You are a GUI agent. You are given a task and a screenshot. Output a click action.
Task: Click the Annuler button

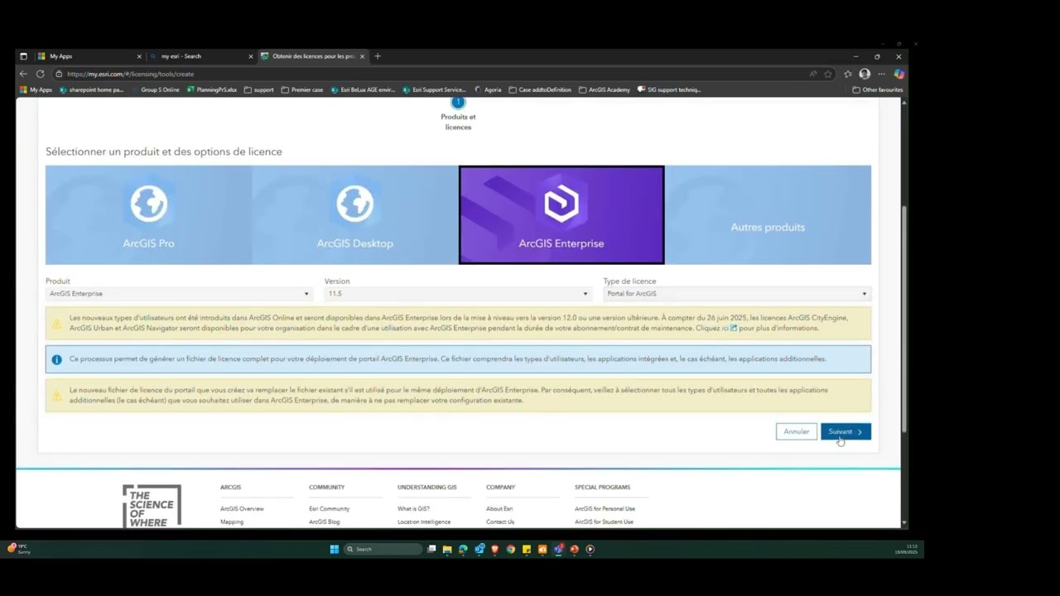797,431
